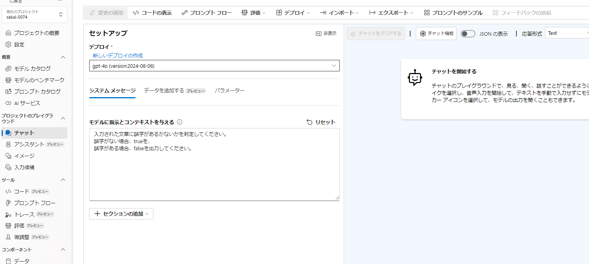This screenshot has height=264, width=589.
Task: Open デプロイ dropdown in toolbar
Action: click(293, 13)
